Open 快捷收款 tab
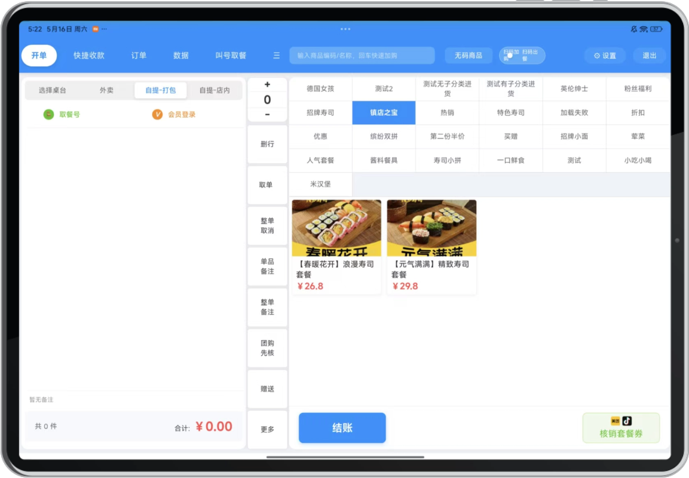 (89, 56)
